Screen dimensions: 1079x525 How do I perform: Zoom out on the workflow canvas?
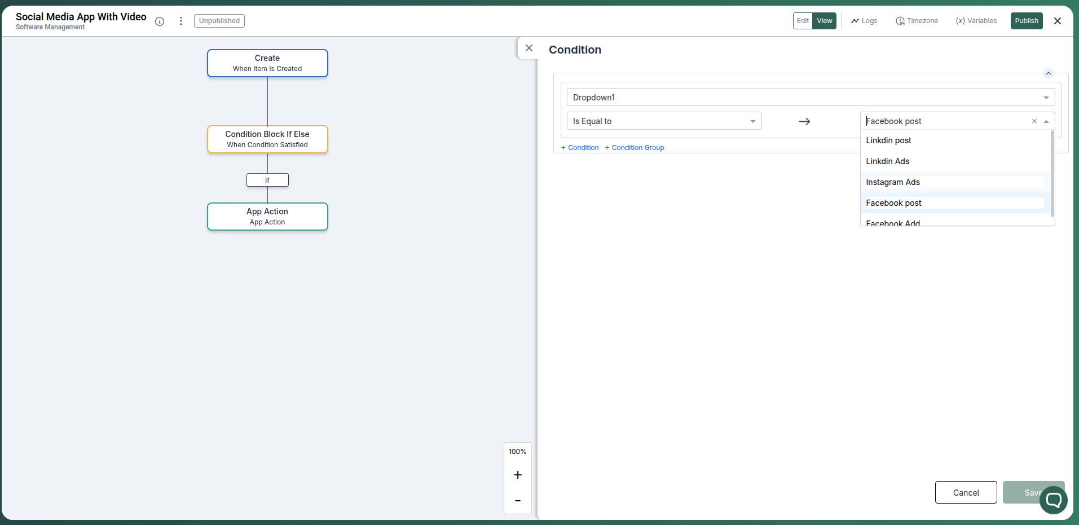[x=517, y=501]
